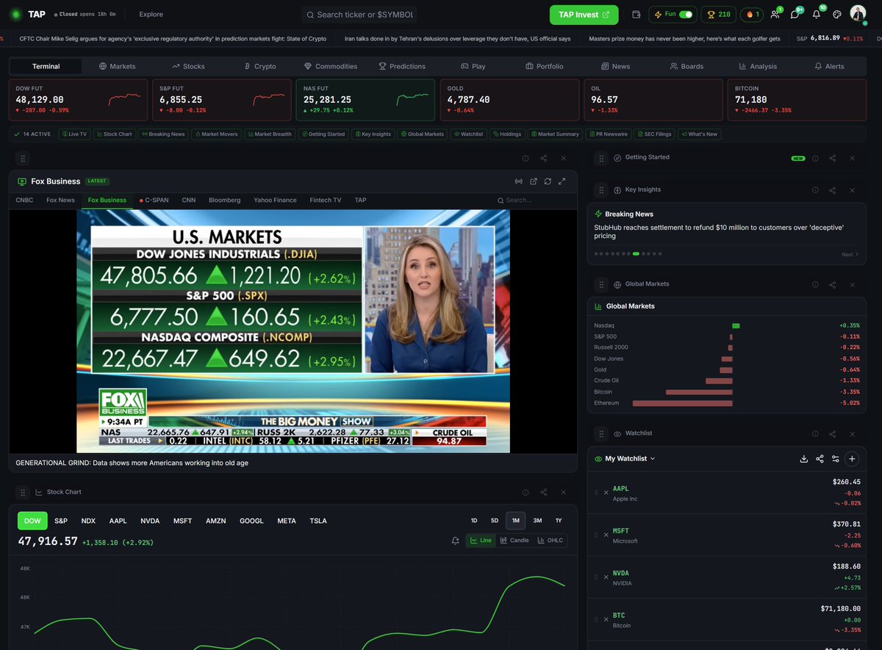The image size is (882, 650).
Task: Toggle the Fun mode switch
Action: tap(686, 14)
